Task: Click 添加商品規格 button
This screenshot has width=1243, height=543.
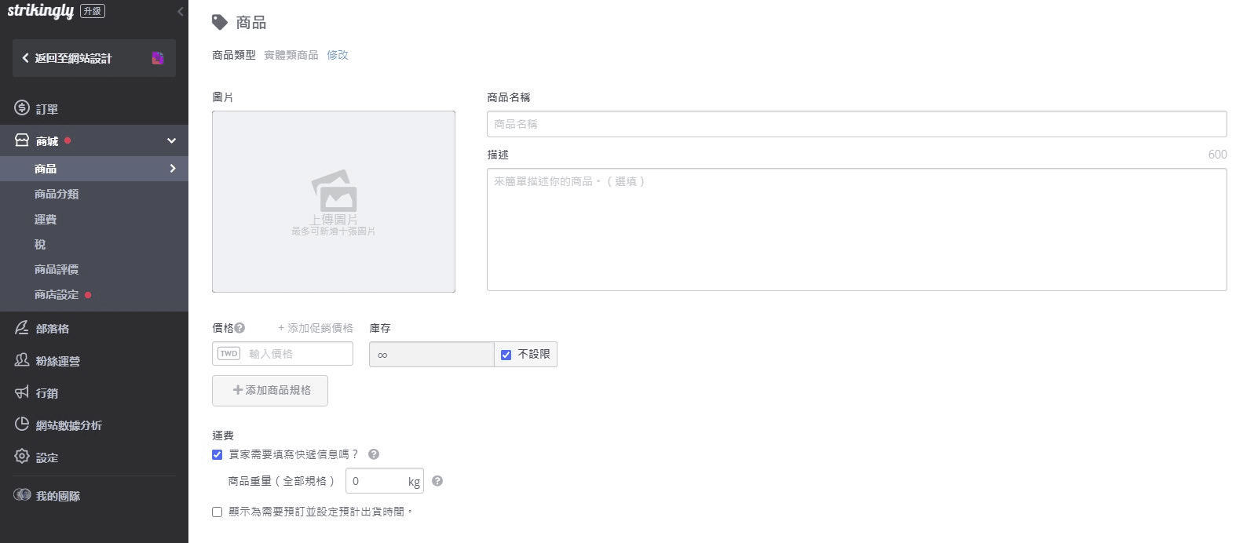Action: point(270,391)
